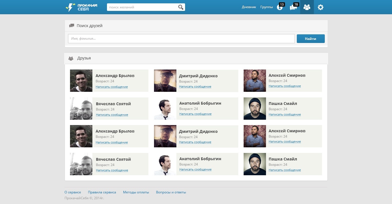This screenshot has height=204, width=392.
Task: Click the Поиск друзей panel icon
Action: click(72, 26)
